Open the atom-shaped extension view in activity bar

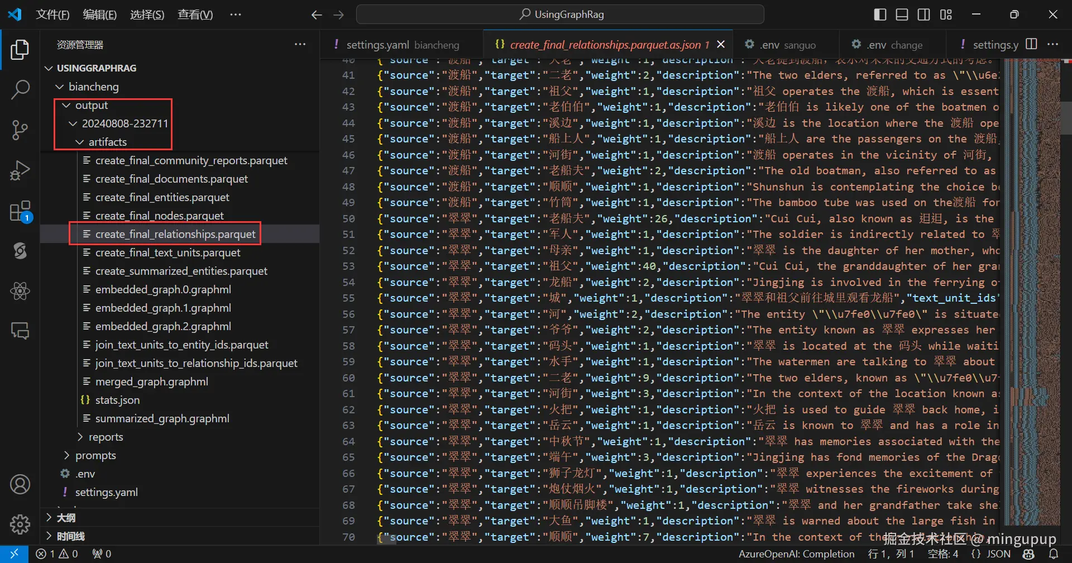[20, 291]
